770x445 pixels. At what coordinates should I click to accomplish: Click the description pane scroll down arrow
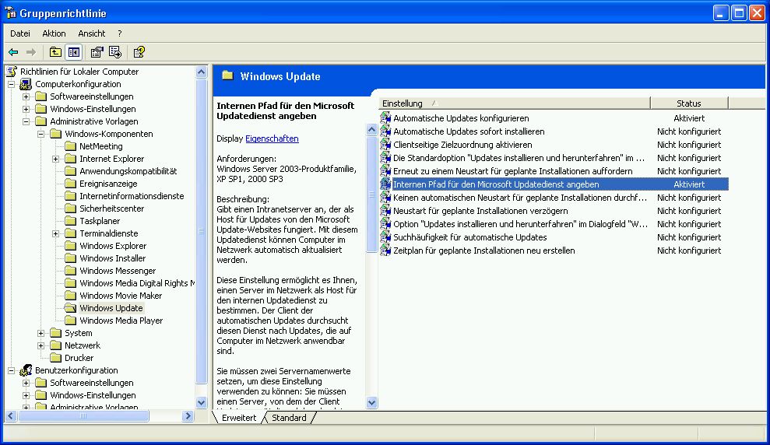click(371, 403)
